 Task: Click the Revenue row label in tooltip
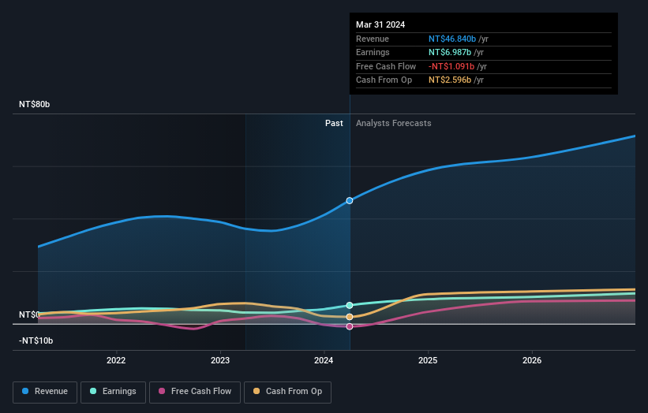click(373, 39)
